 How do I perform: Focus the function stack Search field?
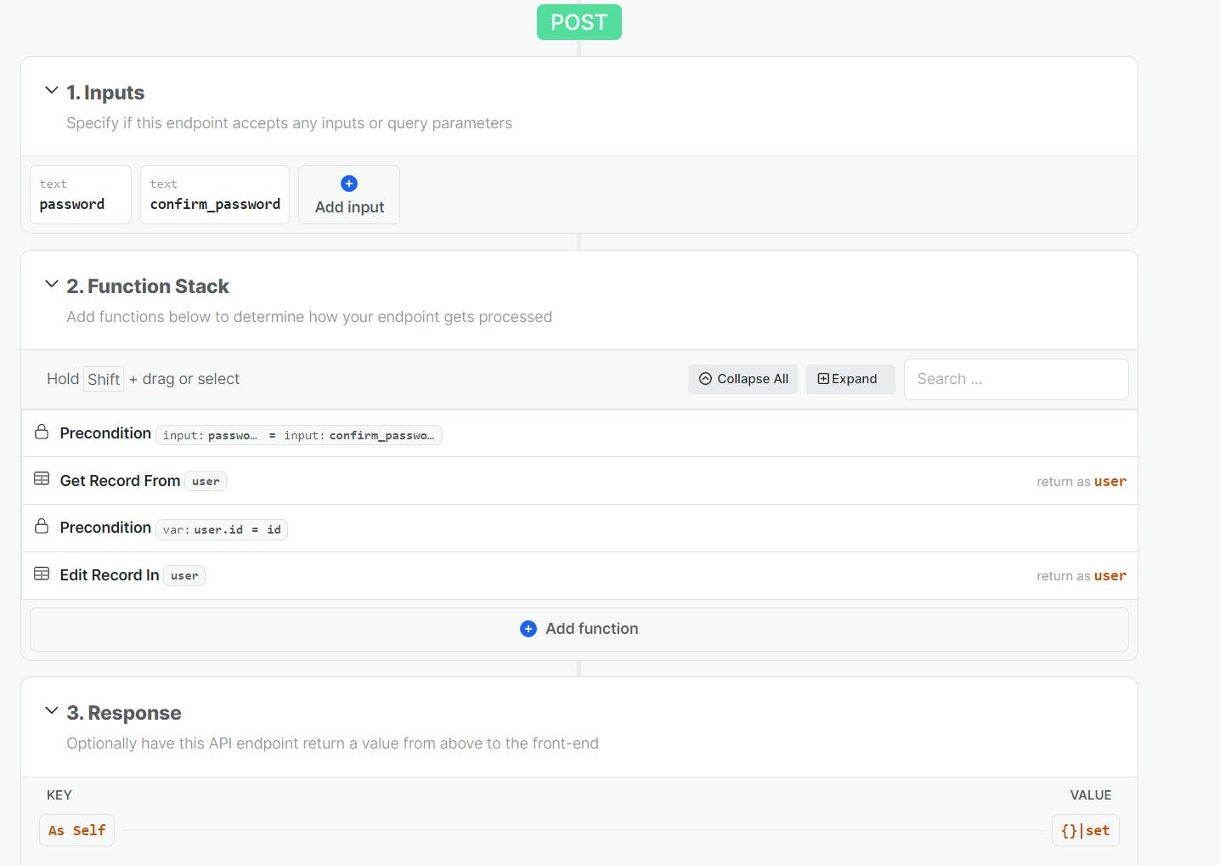tap(1015, 379)
